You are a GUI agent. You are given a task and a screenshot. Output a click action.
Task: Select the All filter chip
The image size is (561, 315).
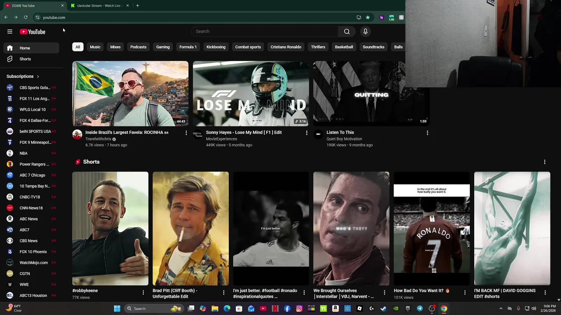tap(78, 47)
